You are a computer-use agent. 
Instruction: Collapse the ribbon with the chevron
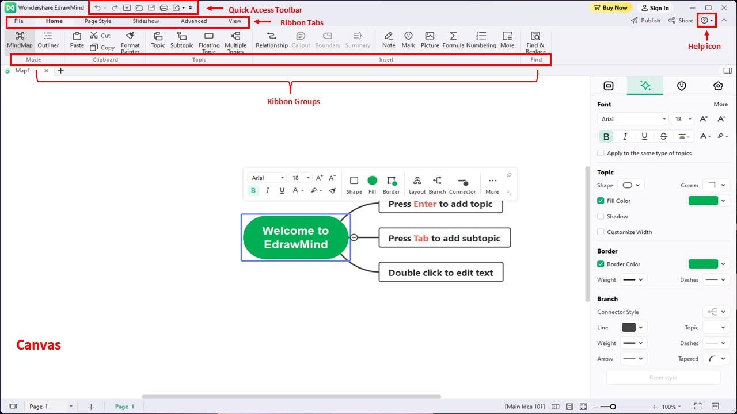(724, 20)
